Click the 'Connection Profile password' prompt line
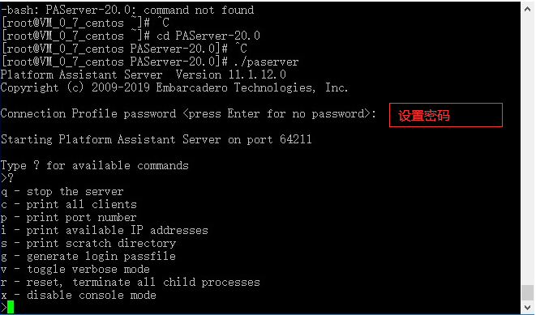536x315 pixels. [x=188, y=113]
